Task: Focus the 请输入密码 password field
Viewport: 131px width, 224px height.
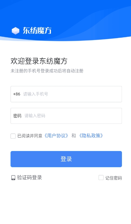Action: [66, 116]
